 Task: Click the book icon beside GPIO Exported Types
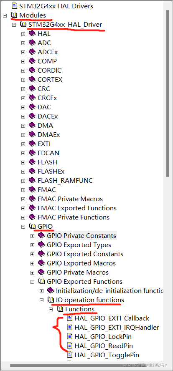(x=41, y=245)
